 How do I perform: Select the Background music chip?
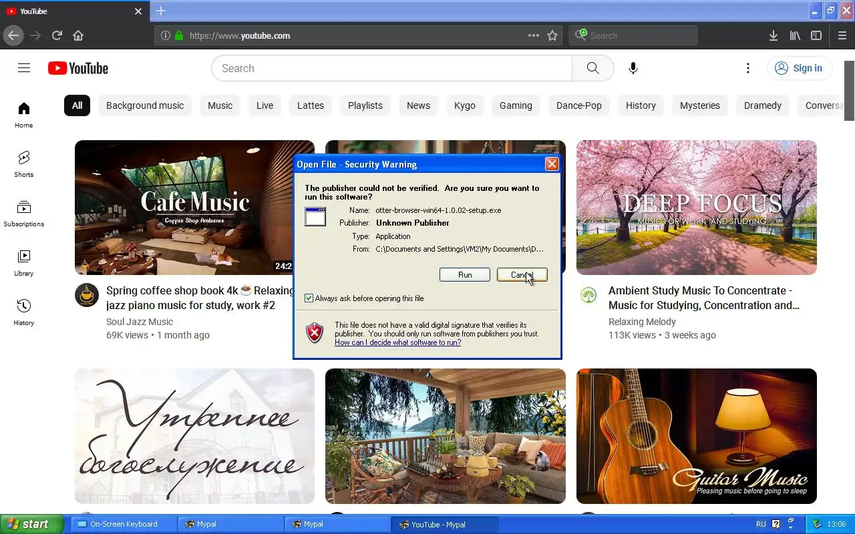pos(145,105)
